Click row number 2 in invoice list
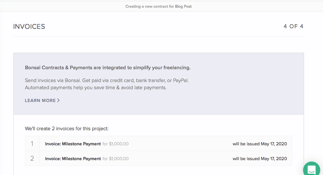 [32, 159]
